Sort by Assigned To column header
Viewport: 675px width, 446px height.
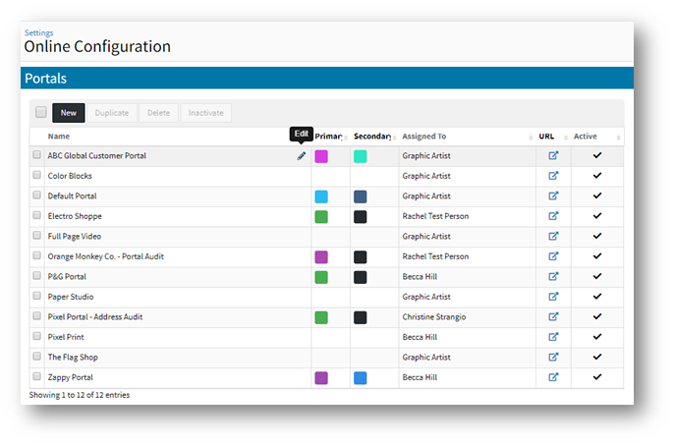tap(424, 137)
